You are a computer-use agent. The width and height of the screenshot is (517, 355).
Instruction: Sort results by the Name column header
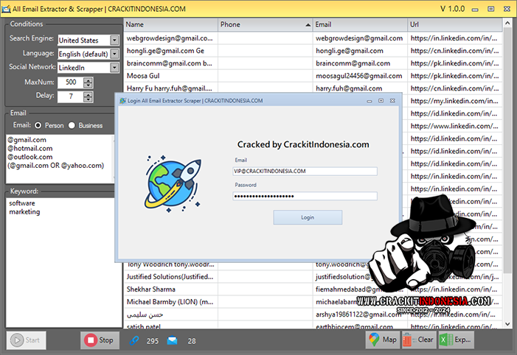click(170, 24)
